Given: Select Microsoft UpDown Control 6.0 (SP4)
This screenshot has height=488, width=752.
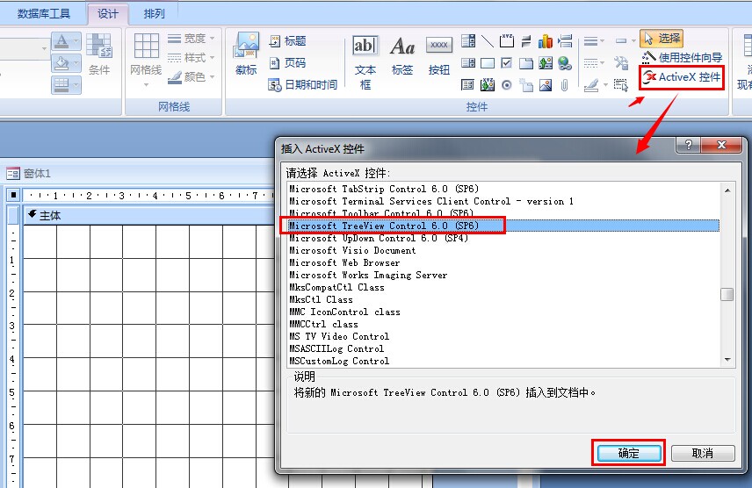Looking at the screenshot, I should click(x=379, y=238).
